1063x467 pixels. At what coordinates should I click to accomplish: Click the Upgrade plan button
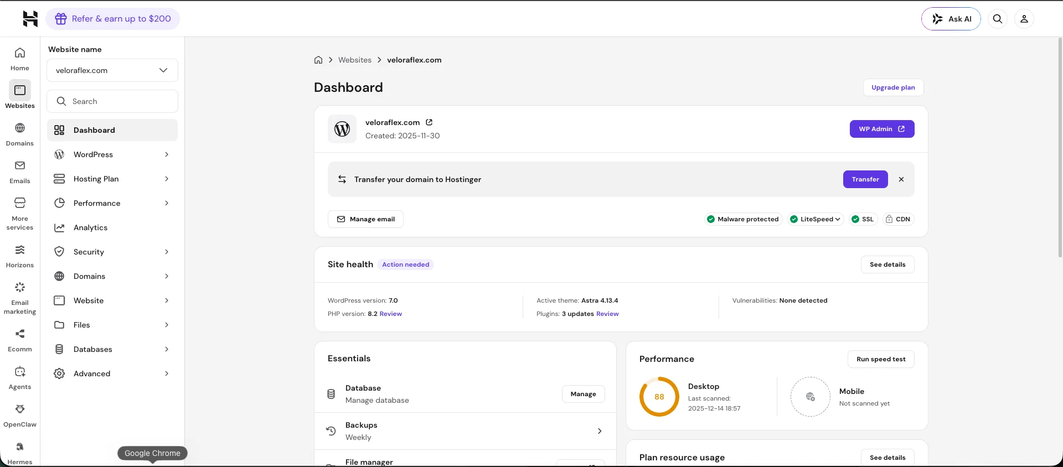pos(893,87)
